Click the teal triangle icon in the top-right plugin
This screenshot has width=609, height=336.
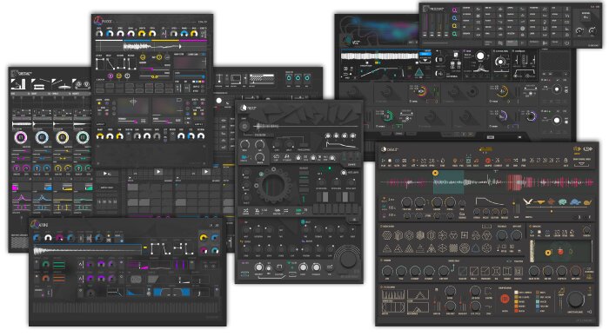coord(418,72)
